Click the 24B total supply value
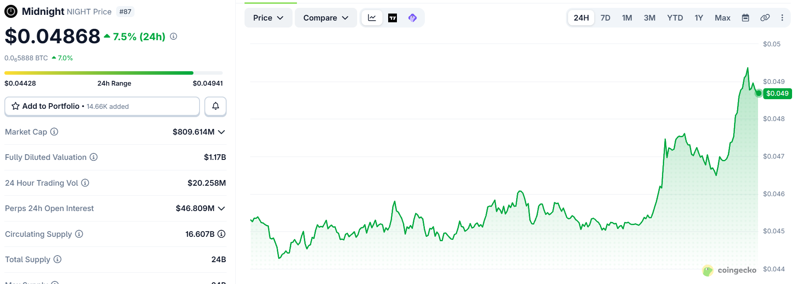Viewport: 796px width, 284px height. tap(219, 260)
